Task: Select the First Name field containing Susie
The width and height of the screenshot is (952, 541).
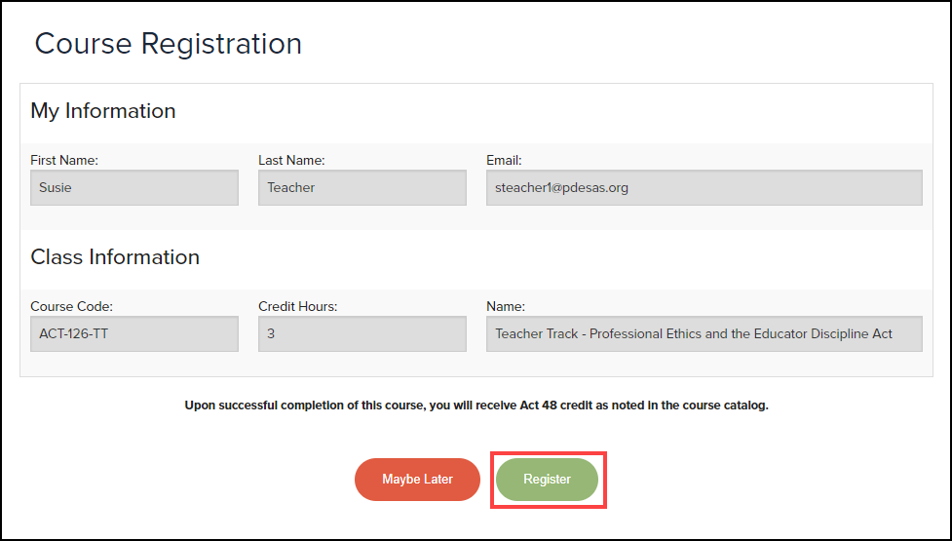Action: (x=134, y=188)
